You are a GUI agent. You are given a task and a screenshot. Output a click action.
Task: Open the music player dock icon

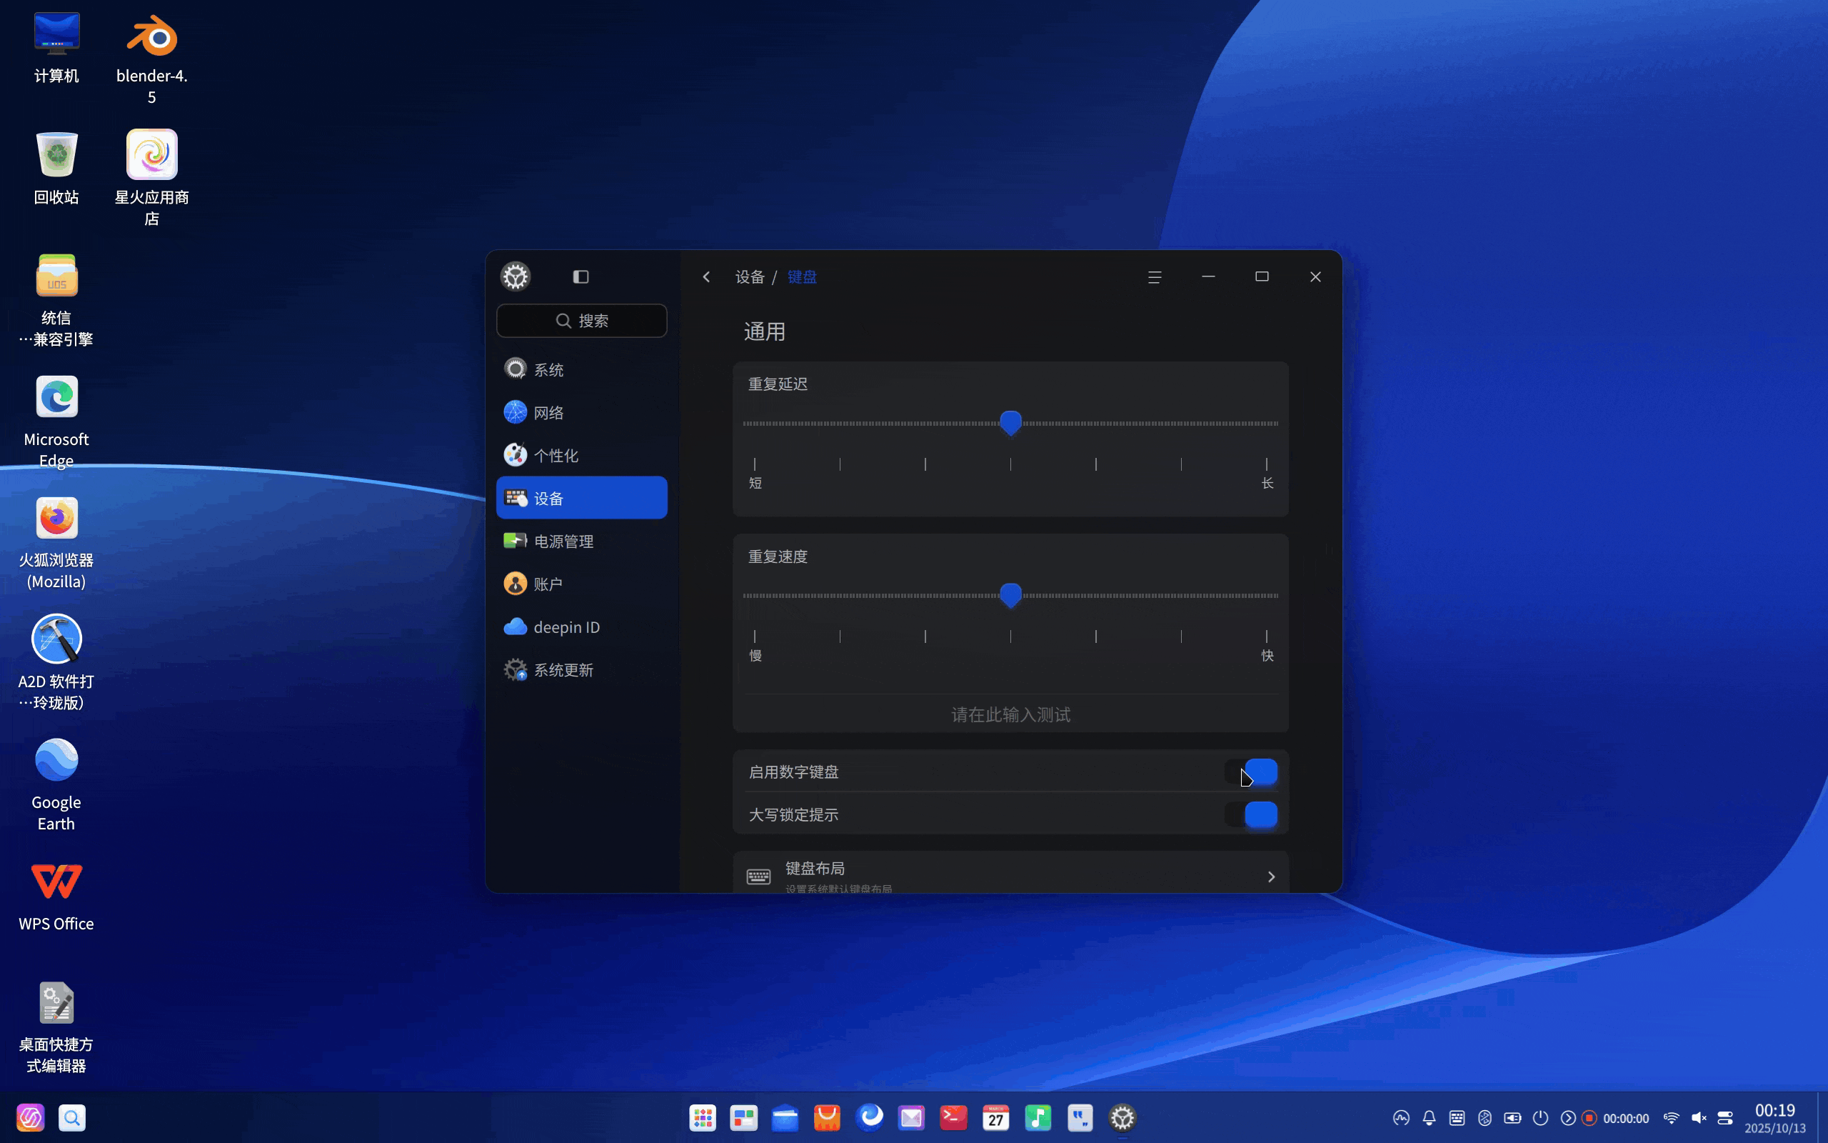[1038, 1117]
